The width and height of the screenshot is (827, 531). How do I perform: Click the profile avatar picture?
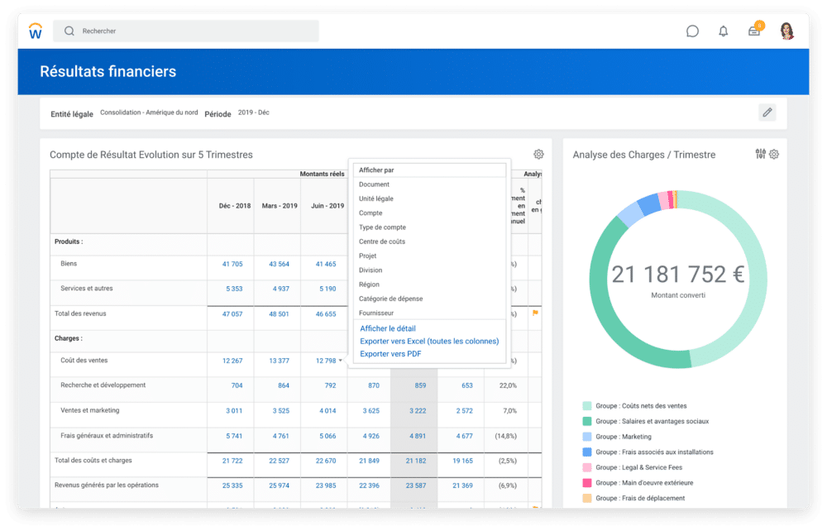[x=786, y=31]
